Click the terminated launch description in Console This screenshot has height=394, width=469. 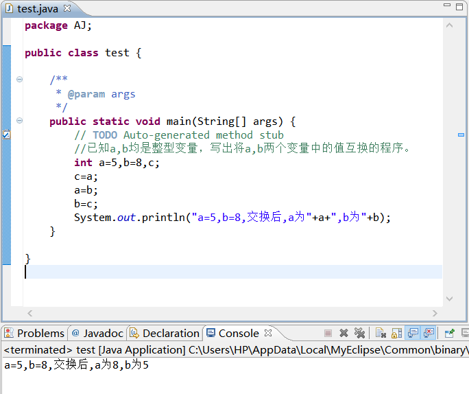[x=236, y=349]
